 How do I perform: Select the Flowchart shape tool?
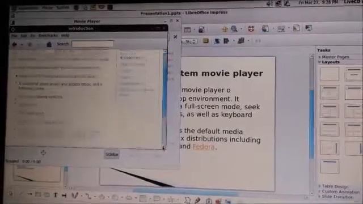(x=142, y=198)
